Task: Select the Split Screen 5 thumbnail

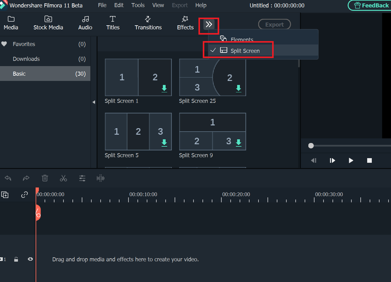Action: click(138, 132)
